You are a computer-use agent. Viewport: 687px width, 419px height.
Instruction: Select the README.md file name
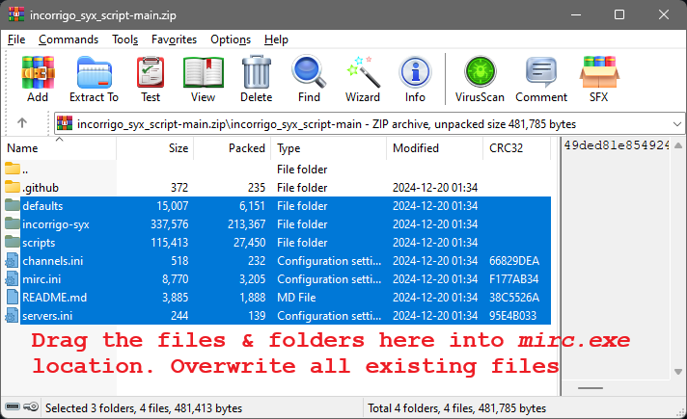(x=54, y=298)
